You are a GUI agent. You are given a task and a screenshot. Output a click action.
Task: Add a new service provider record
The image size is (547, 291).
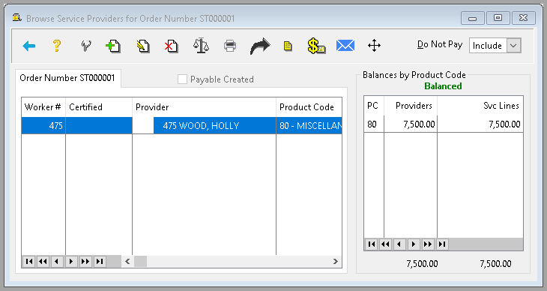click(113, 46)
